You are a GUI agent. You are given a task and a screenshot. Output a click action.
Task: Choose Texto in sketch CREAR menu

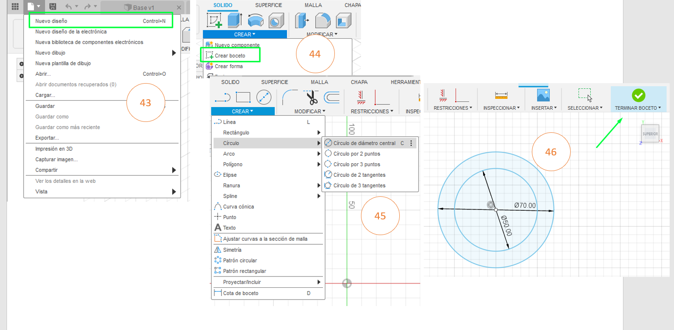coord(229,228)
